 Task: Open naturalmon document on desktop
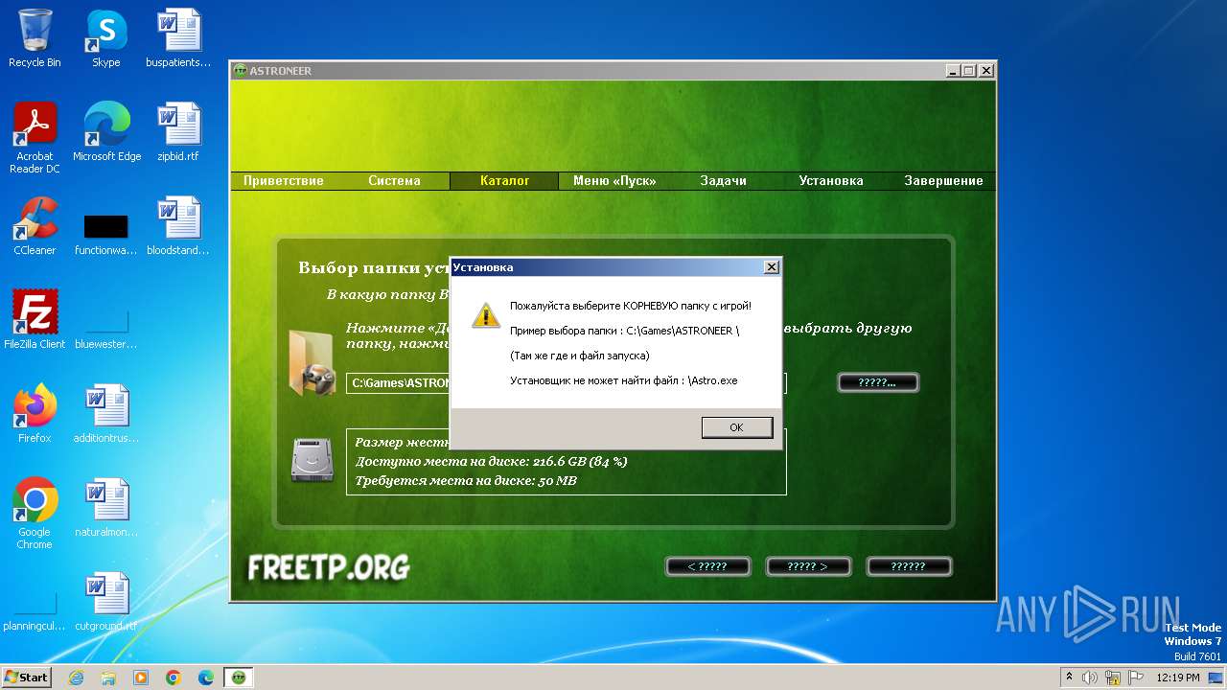tap(106, 507)
